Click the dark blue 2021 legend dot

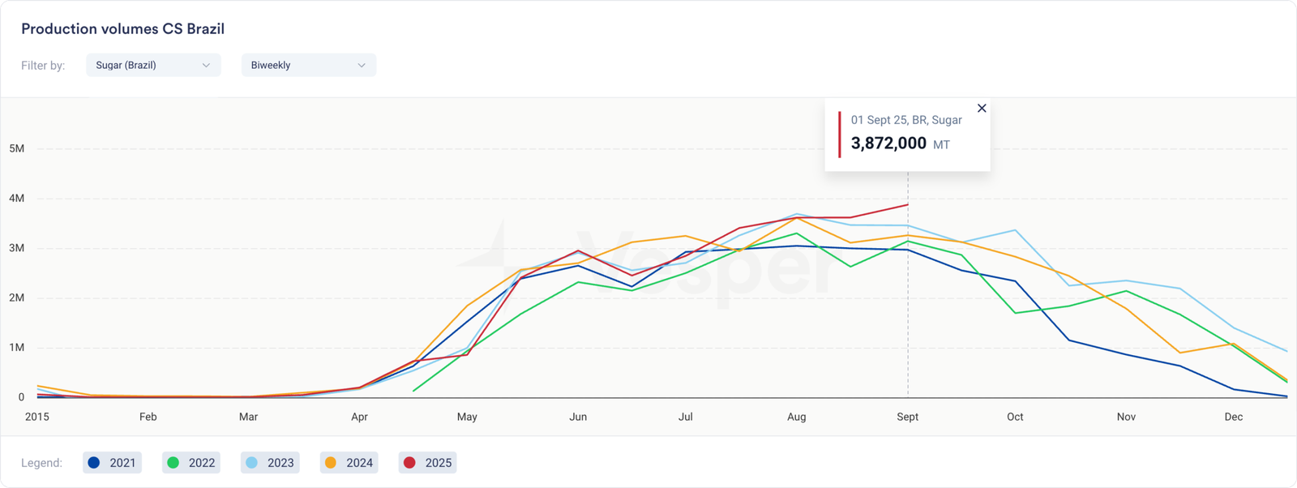tap(94, 463)
